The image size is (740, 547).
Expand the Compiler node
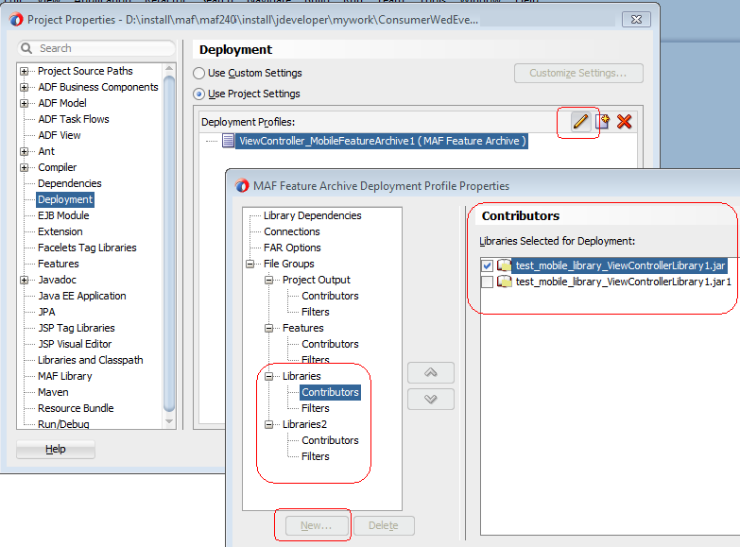[x=24, y=167]
